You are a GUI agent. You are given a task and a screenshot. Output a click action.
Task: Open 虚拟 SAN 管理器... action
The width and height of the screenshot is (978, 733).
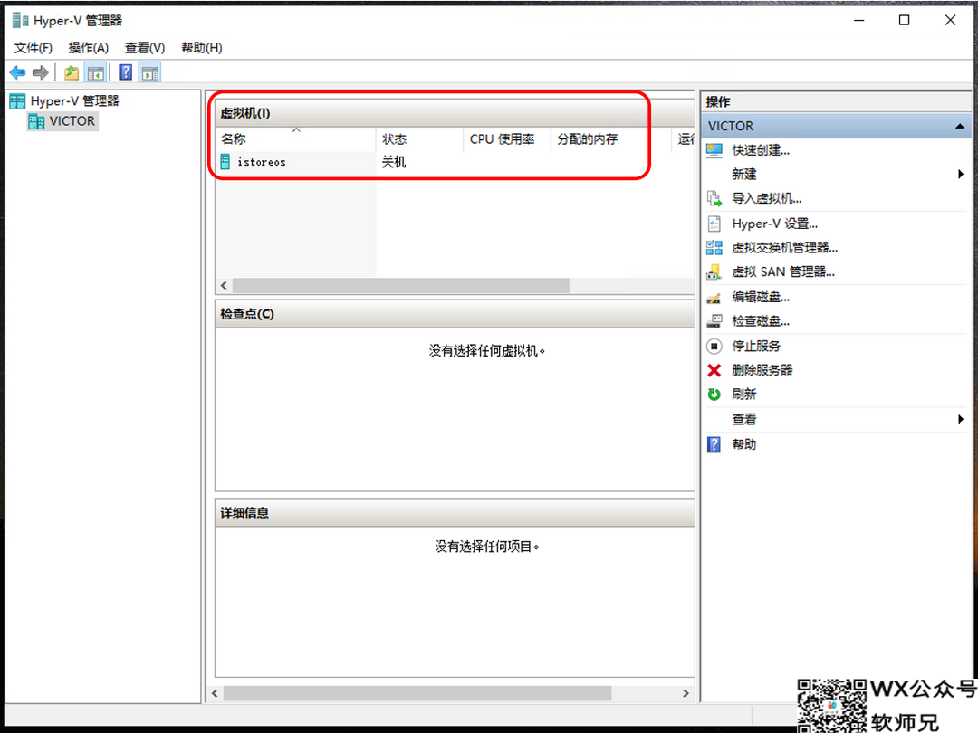point(782,272)
